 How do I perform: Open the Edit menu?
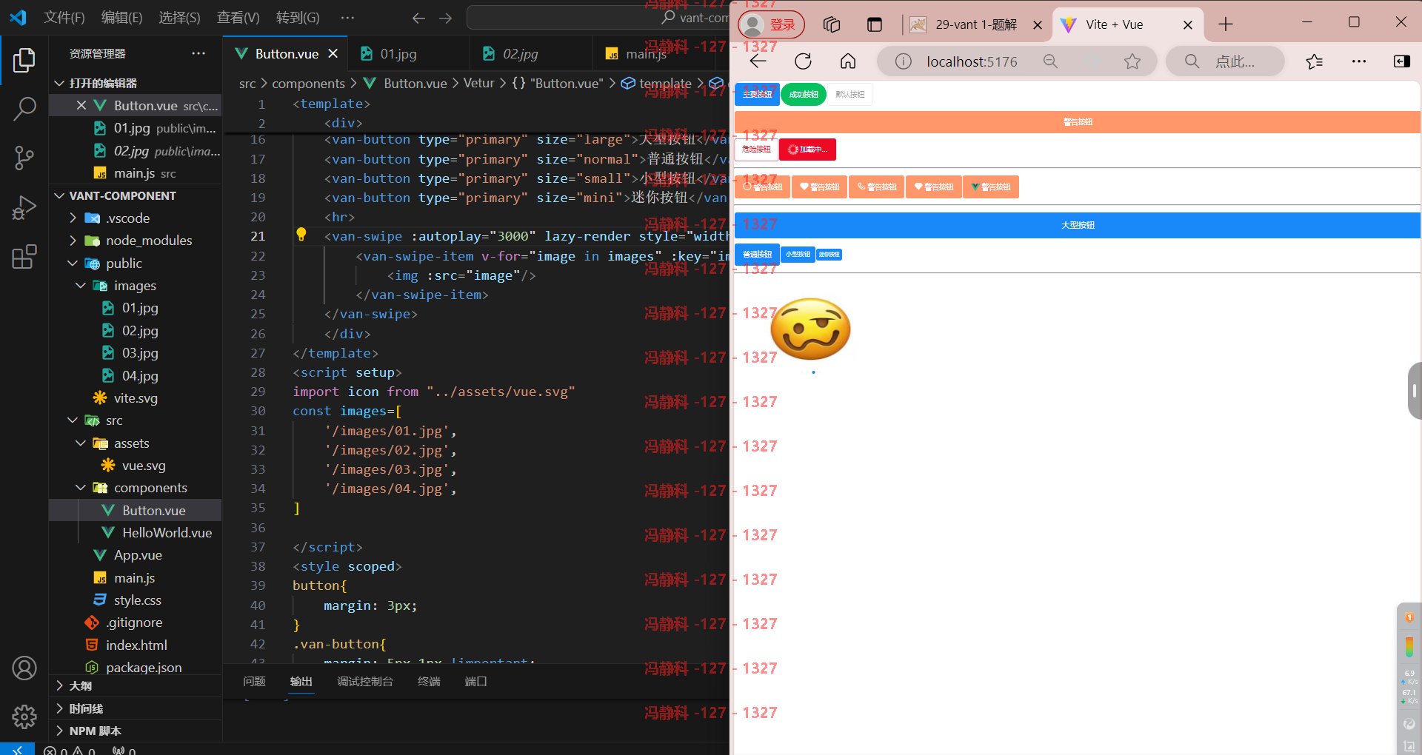(121, 18)
